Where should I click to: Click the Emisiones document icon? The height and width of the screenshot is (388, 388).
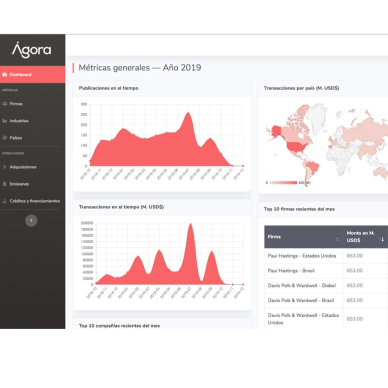pos(5,184)
